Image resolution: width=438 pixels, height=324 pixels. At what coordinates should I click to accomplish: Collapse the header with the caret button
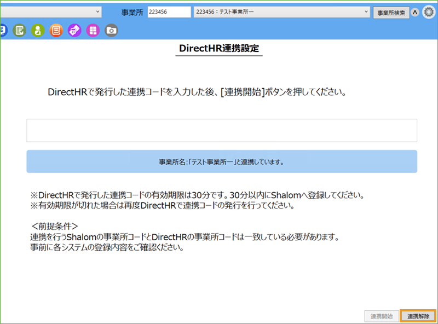415,12
